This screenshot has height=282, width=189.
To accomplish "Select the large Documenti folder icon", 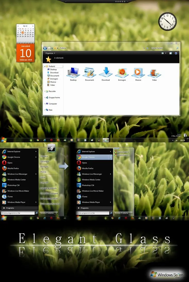I will [89, 74].
